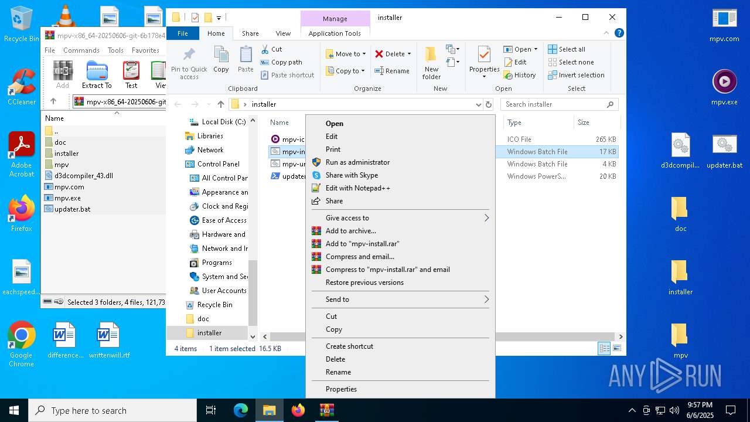Screen dimensions: 750x422
Task: Click Add icon in WinRAR toolbar
Action: pos(63,74)
